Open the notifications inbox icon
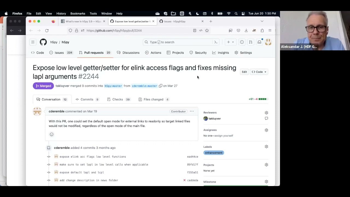The height and width of the screenshot is (197, 350). click(259, 42)
